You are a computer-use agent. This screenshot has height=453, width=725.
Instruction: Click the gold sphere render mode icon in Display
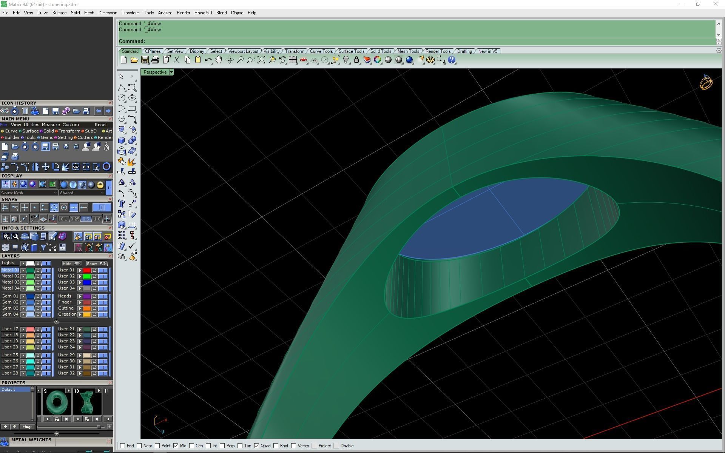tap(100, 185)
